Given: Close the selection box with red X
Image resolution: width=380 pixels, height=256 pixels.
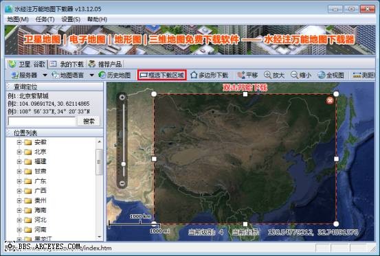Looking at the screenshot, I should (x=330, y=100).
